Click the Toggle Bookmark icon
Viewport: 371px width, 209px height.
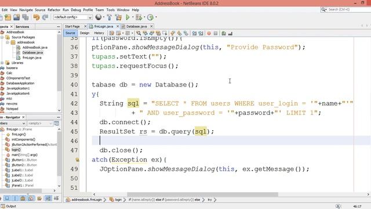point(186,33)
